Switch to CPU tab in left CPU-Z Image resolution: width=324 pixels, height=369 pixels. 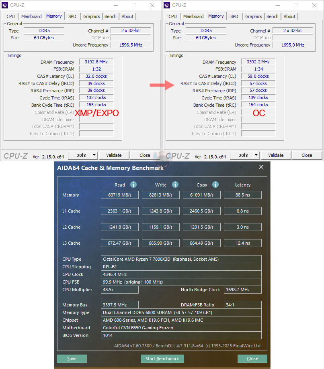pyautogui.click(x=10, y=16)
